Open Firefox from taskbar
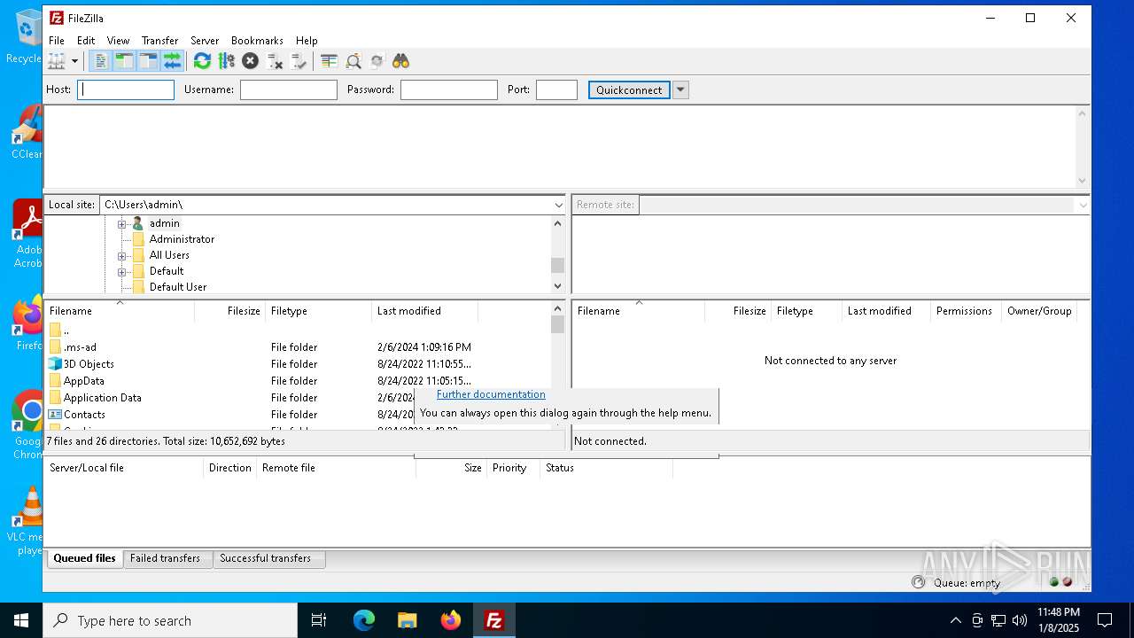This screenshot has width=1134, height=638. click(451, 620)
